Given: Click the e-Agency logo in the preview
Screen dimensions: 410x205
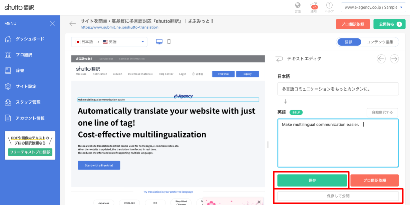Looking at the screenshot, I should coord(183,96).
